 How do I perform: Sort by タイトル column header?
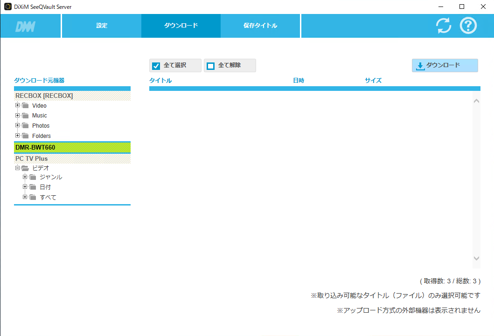[160, 81]
